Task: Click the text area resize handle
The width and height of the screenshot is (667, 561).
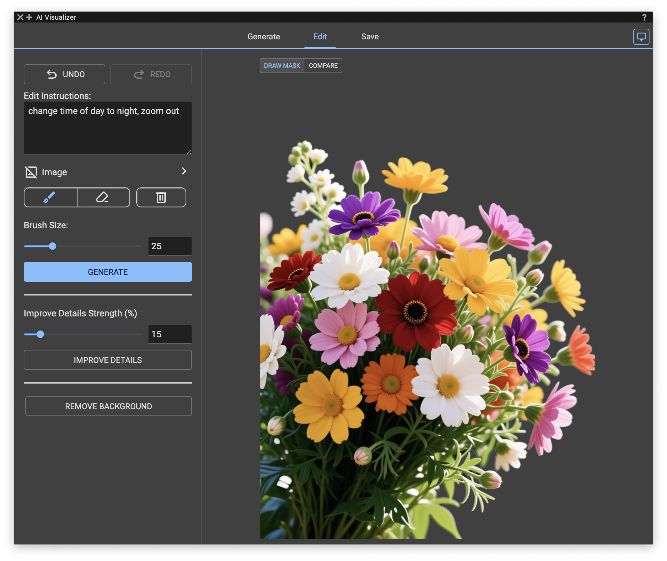Action: 189,152
